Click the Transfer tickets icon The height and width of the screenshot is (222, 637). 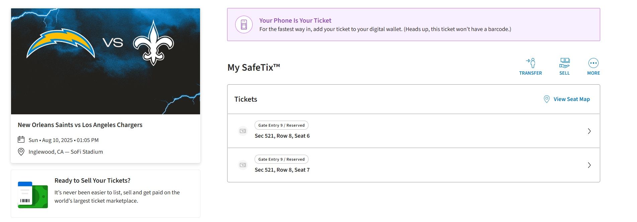pos(530,63)
